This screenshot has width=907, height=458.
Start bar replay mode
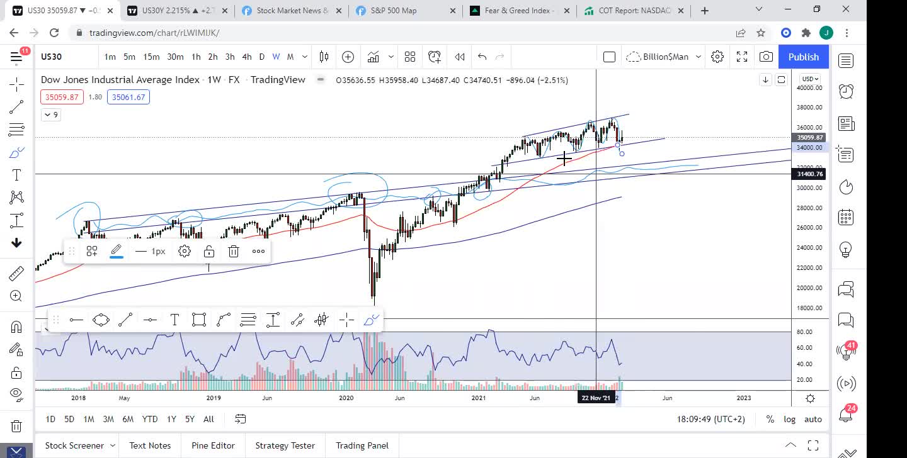click(x=460, y=57)
